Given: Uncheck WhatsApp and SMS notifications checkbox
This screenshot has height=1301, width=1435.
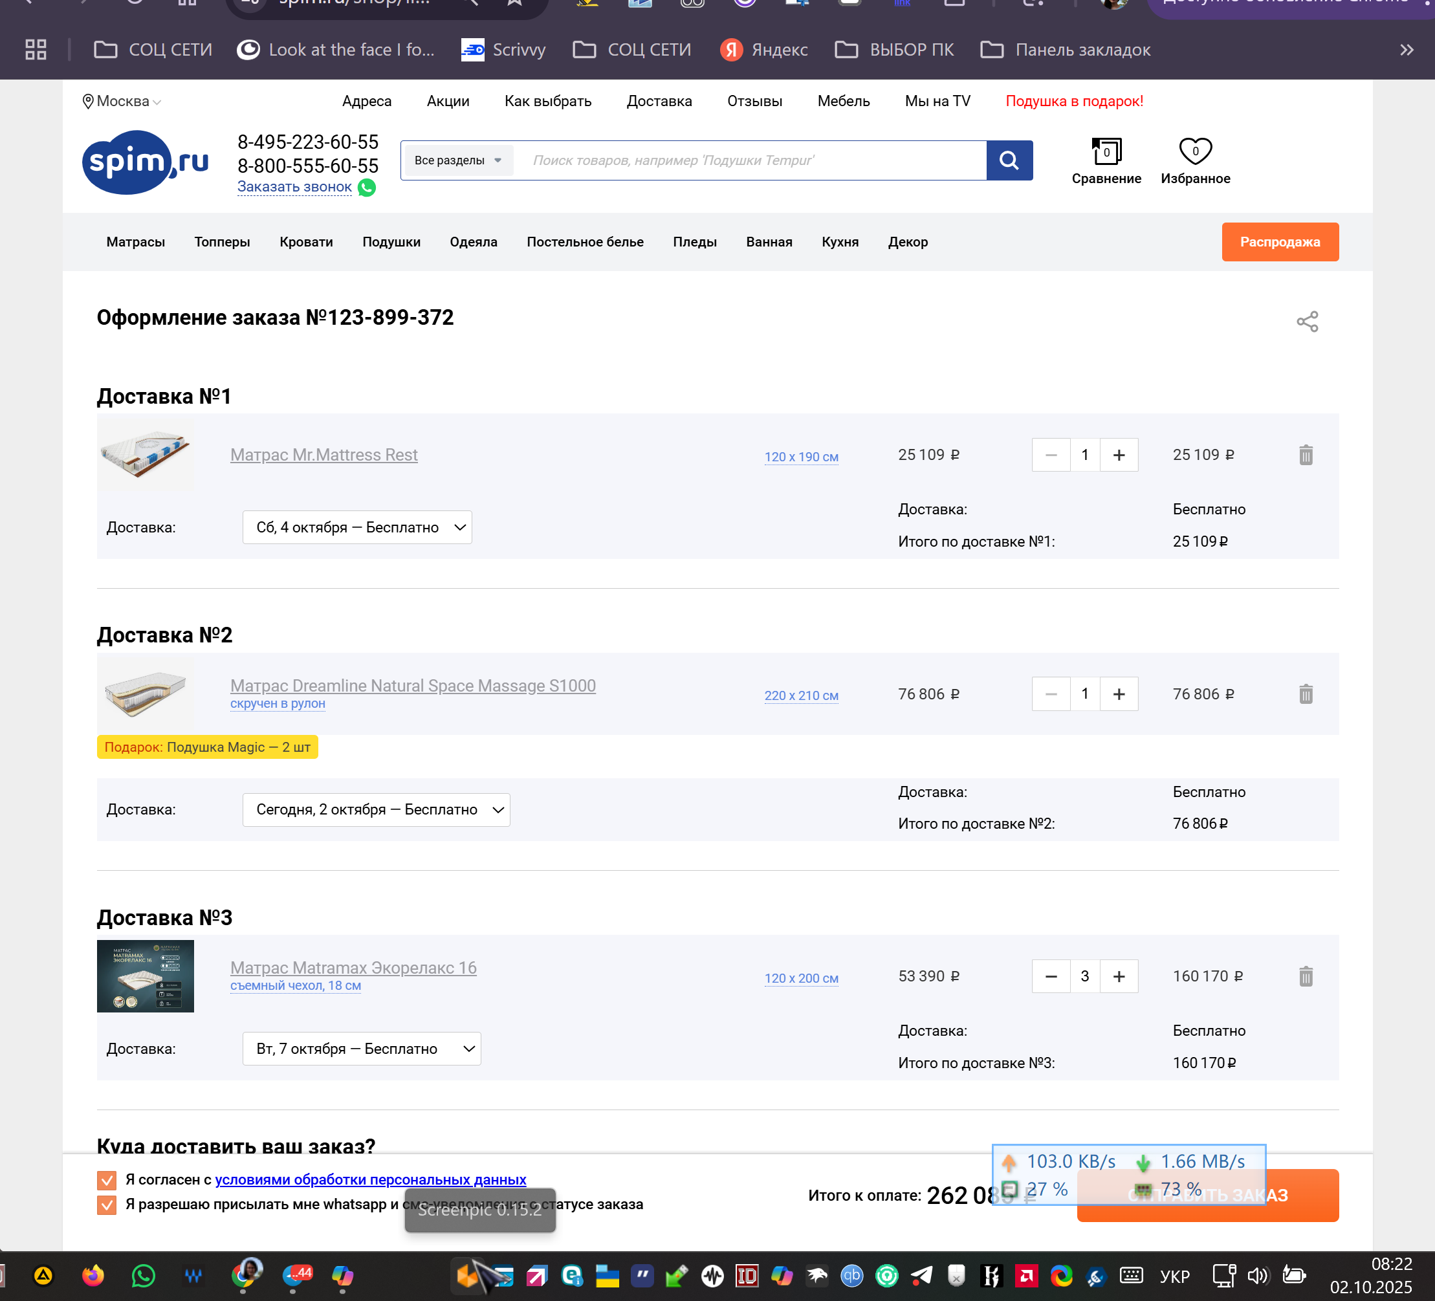Looking at the screenshot, I should point(107,1204).
